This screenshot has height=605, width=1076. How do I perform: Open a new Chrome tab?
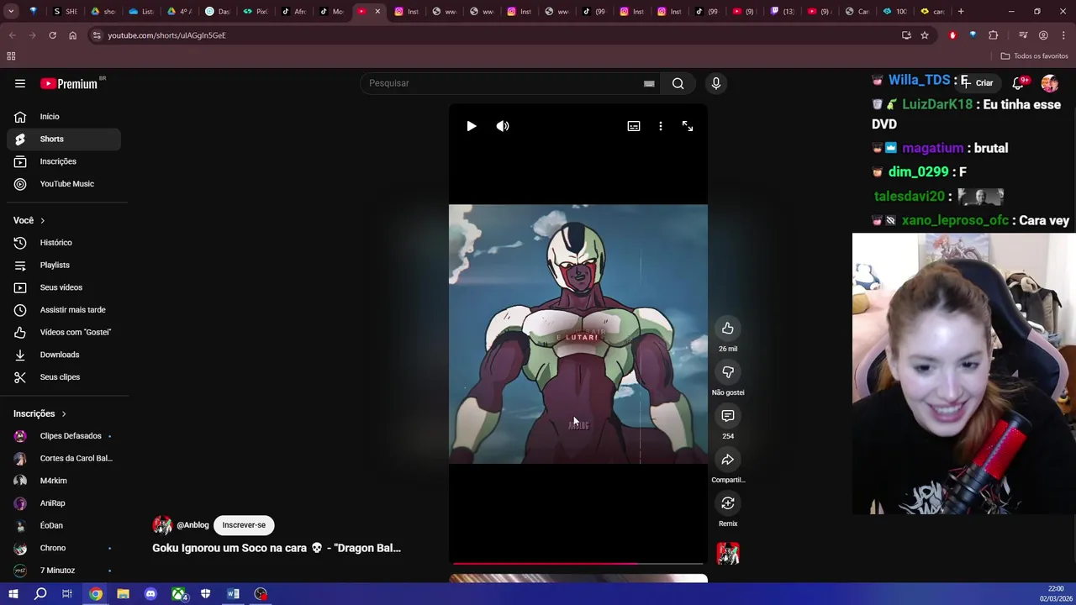961,12
